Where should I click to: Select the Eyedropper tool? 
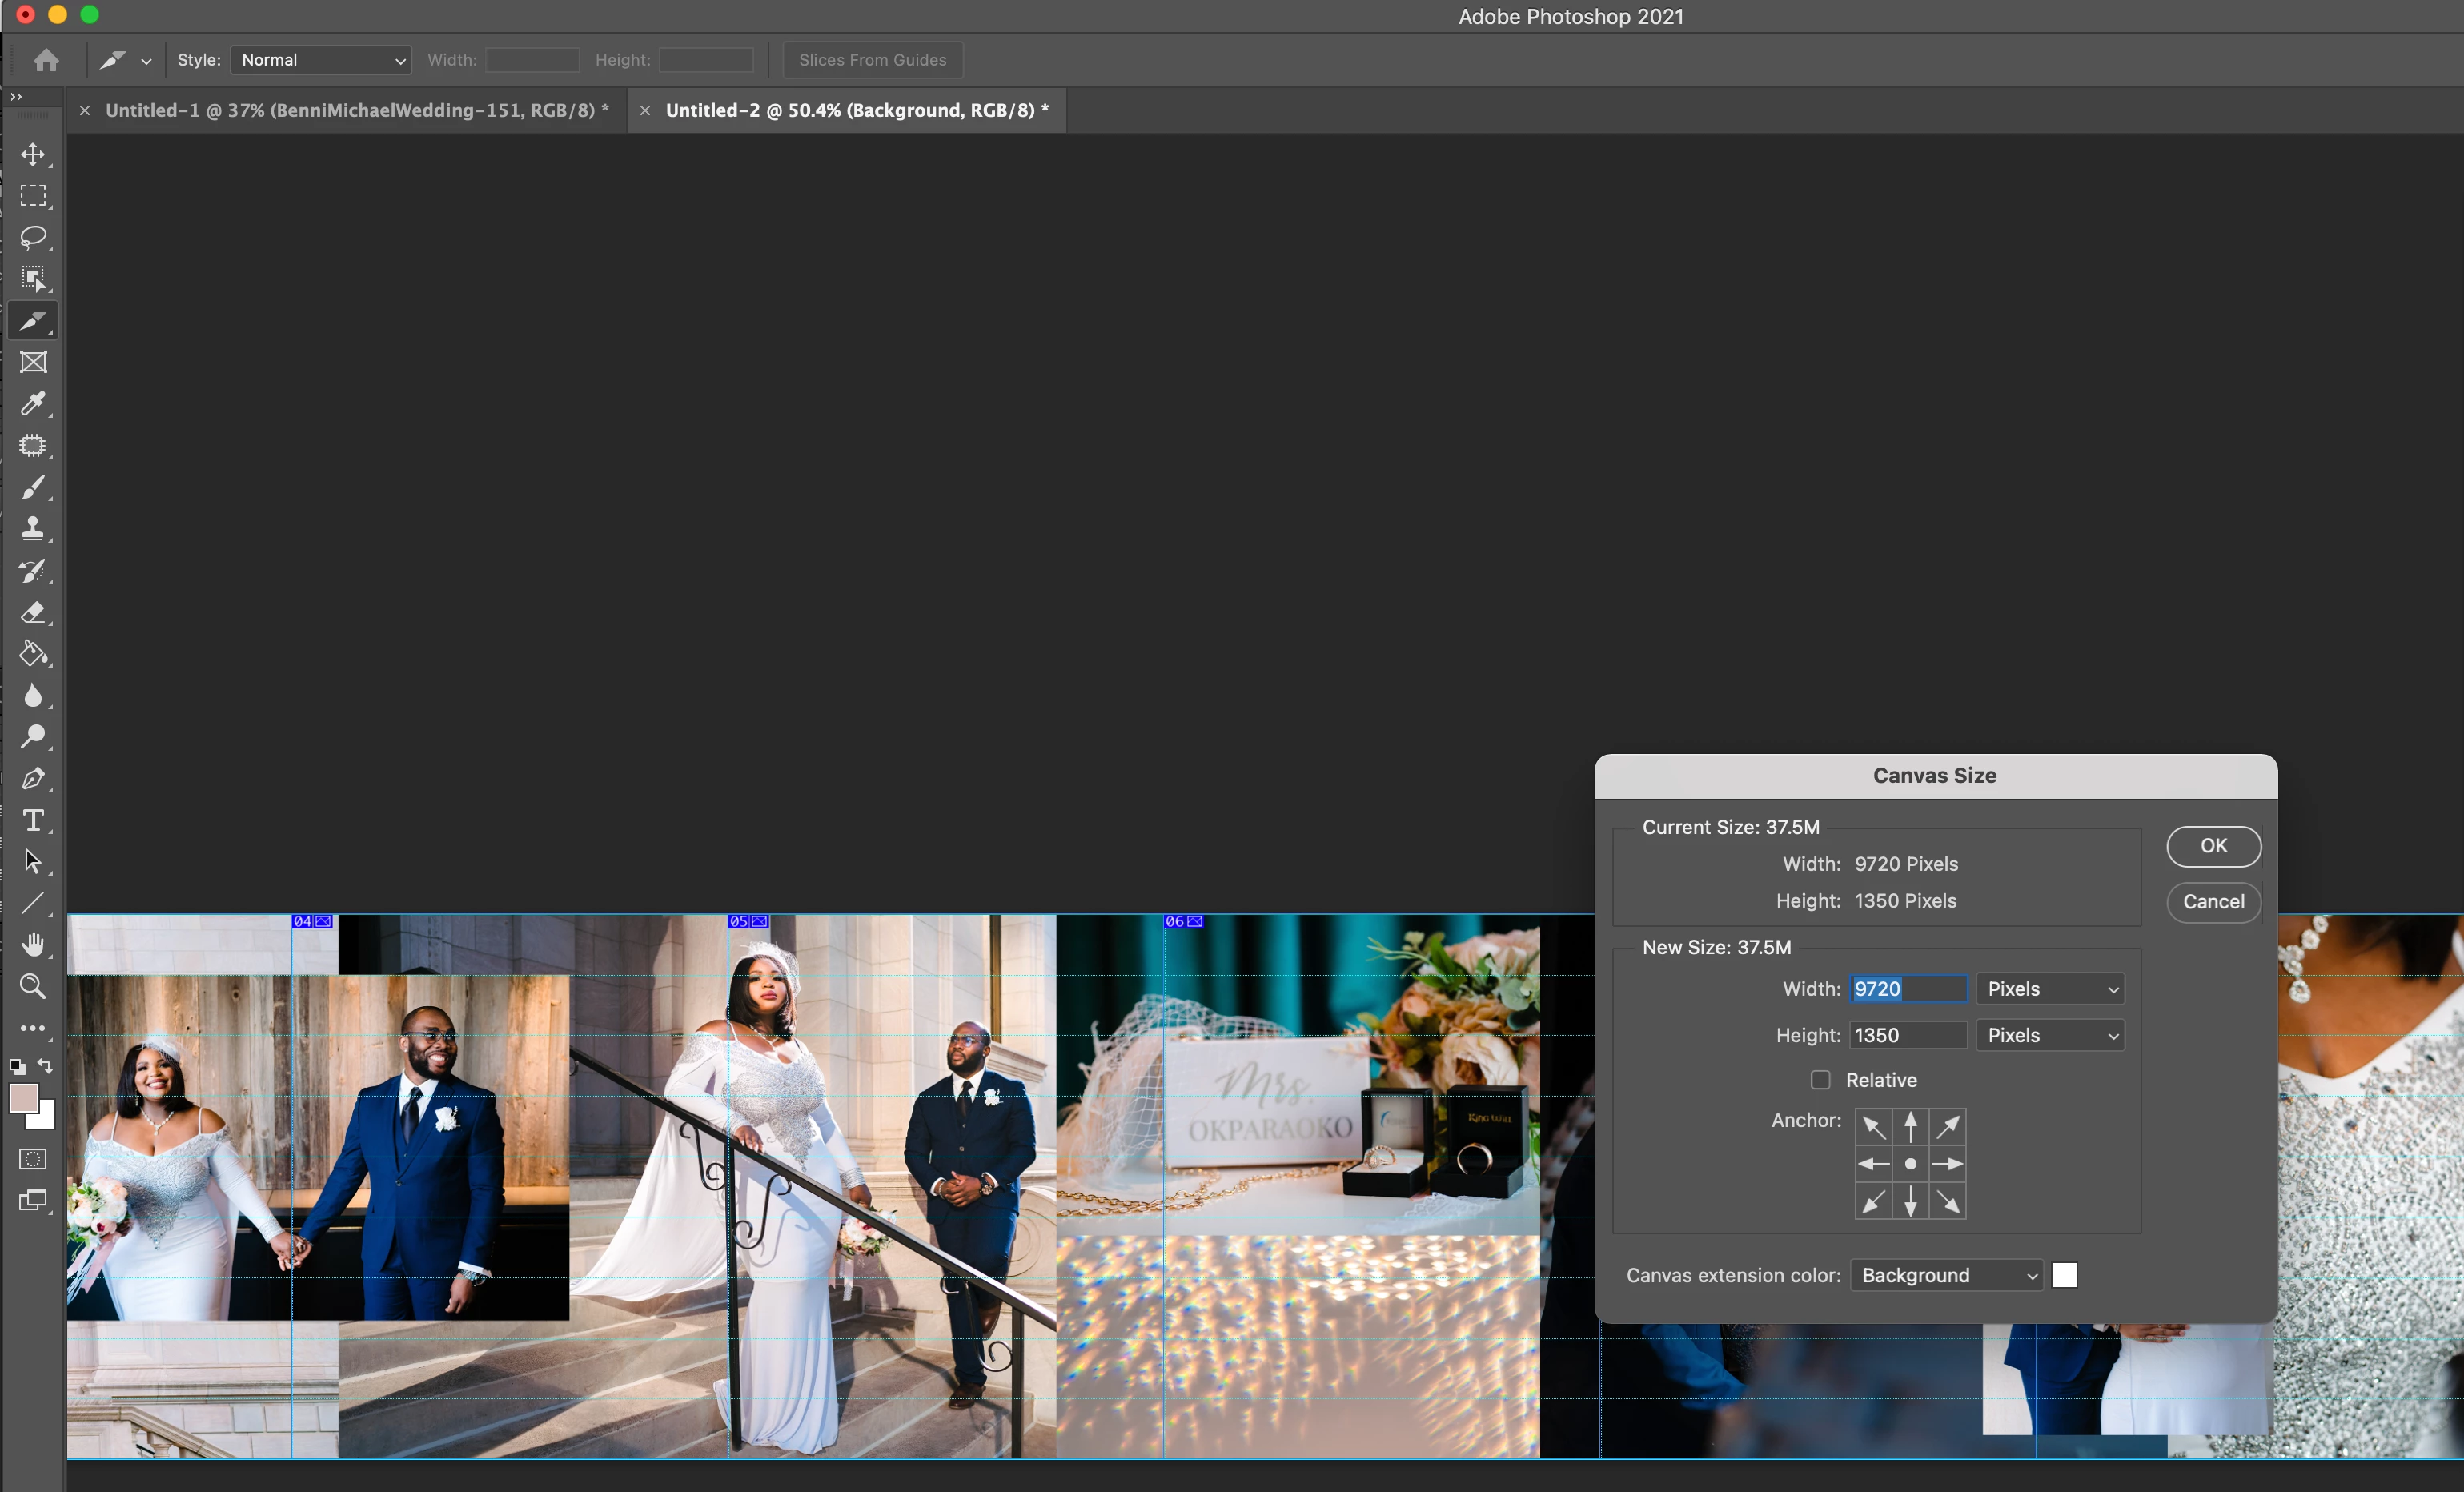33,403
